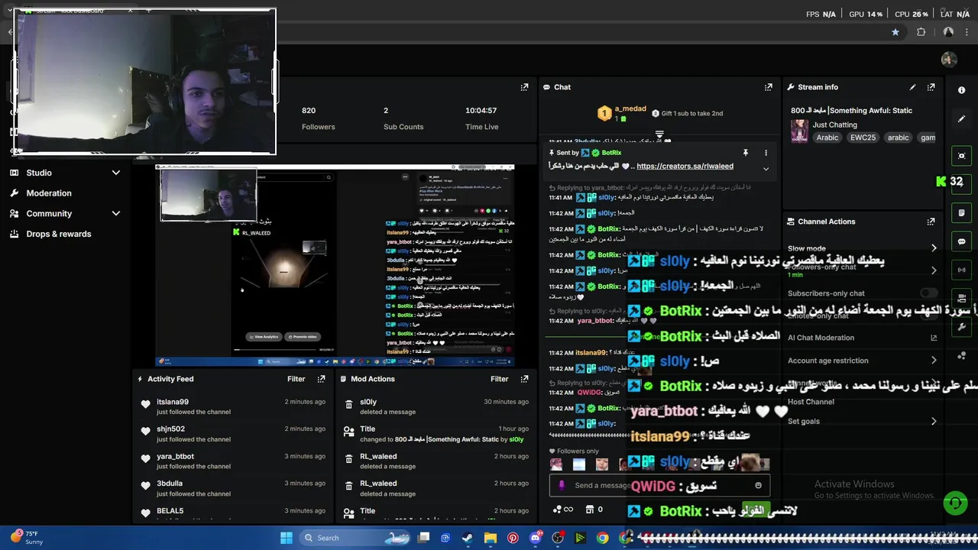The image size is (978, 550).
Task: Pop out the Activity Feed panel
Action: pyautogui.click(x=321, y=379)
